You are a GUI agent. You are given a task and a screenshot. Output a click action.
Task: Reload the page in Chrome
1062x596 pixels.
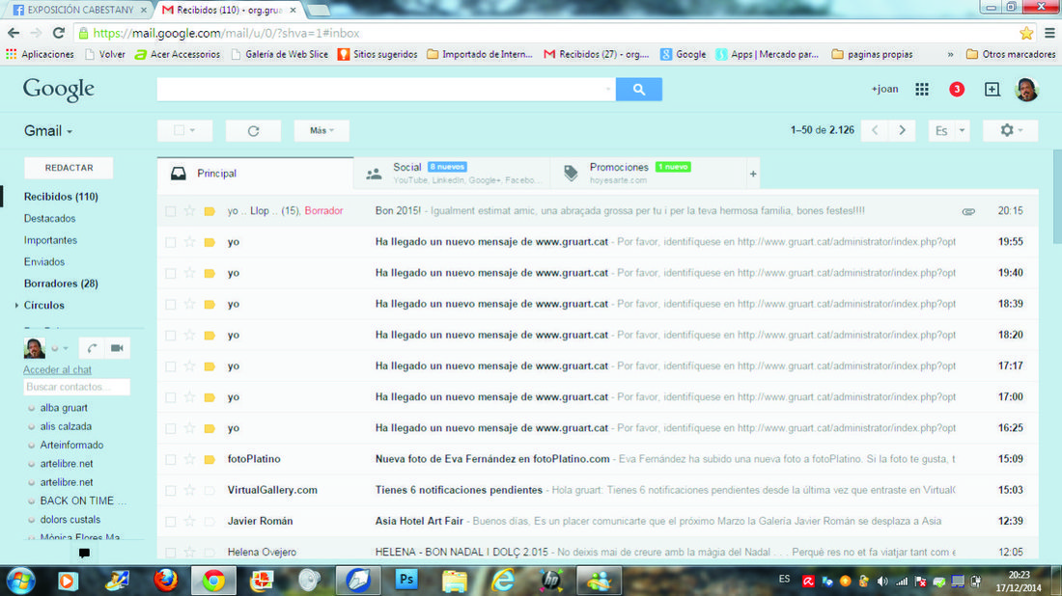[59, 33]
